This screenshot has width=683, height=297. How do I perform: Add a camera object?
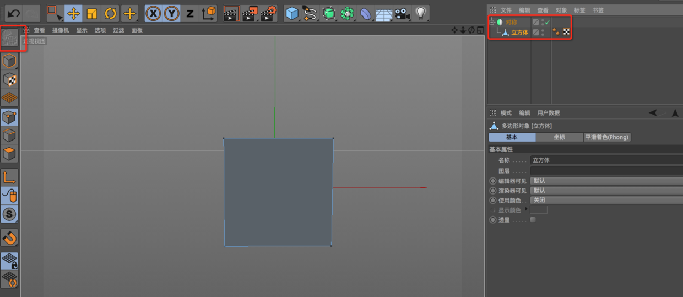(402, 13)
